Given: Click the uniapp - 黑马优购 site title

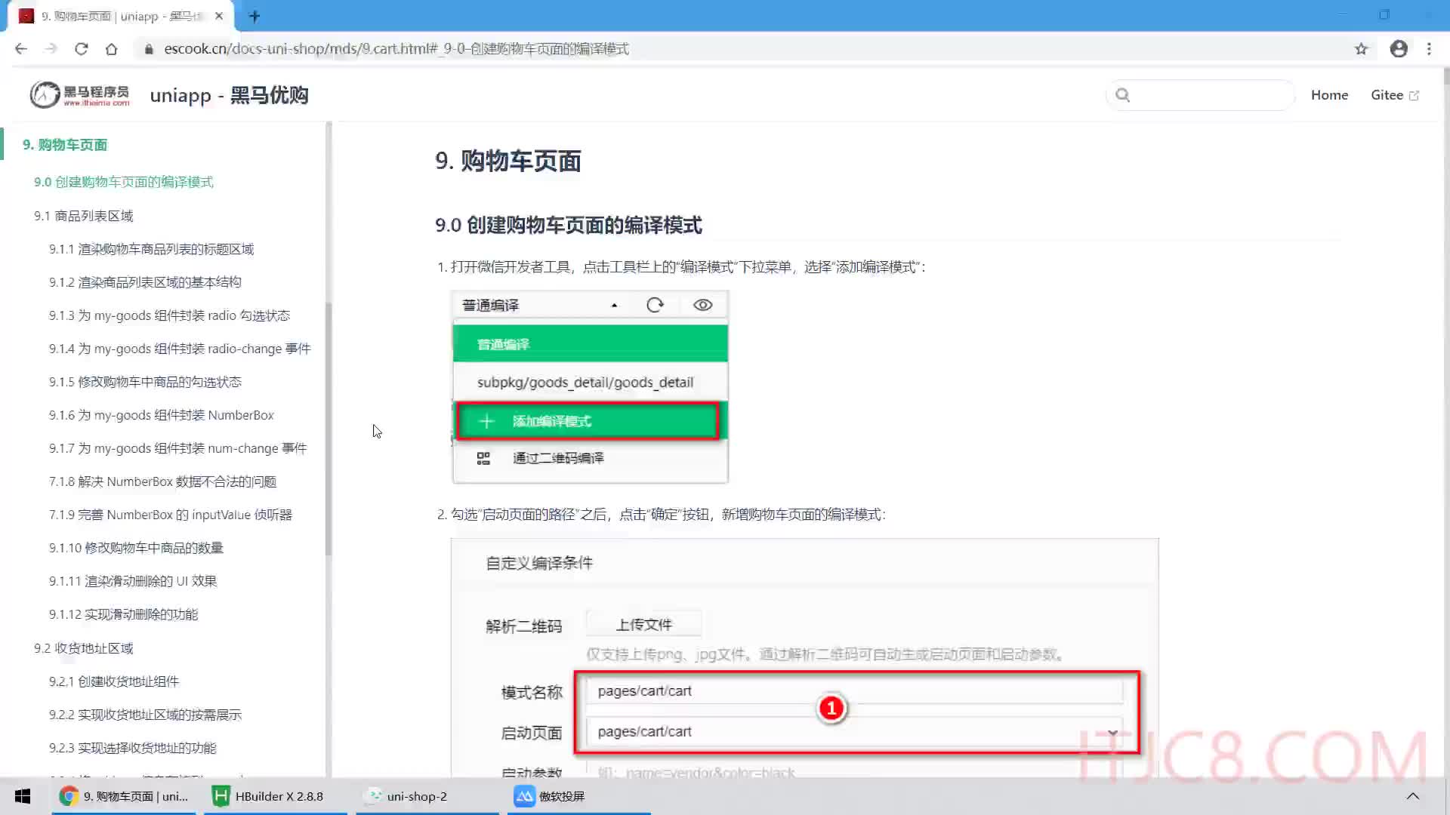Looking at the screenshot, I should pos(229,95).
